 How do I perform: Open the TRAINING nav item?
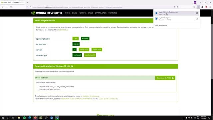coord(112,13)
